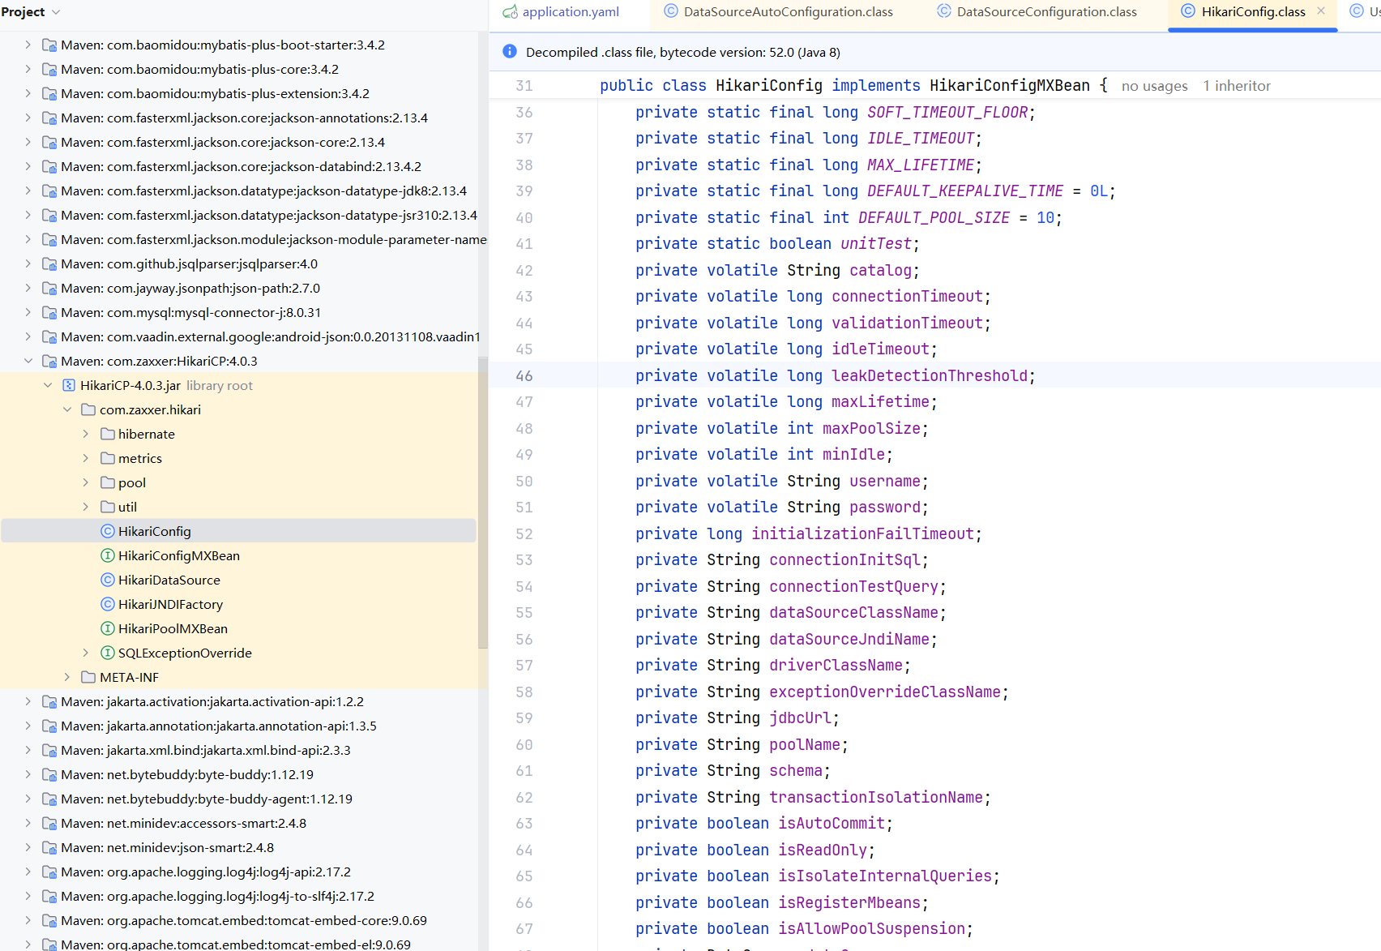Expand the META-INF folder
1381x951 pixels.
click(67, 677)
